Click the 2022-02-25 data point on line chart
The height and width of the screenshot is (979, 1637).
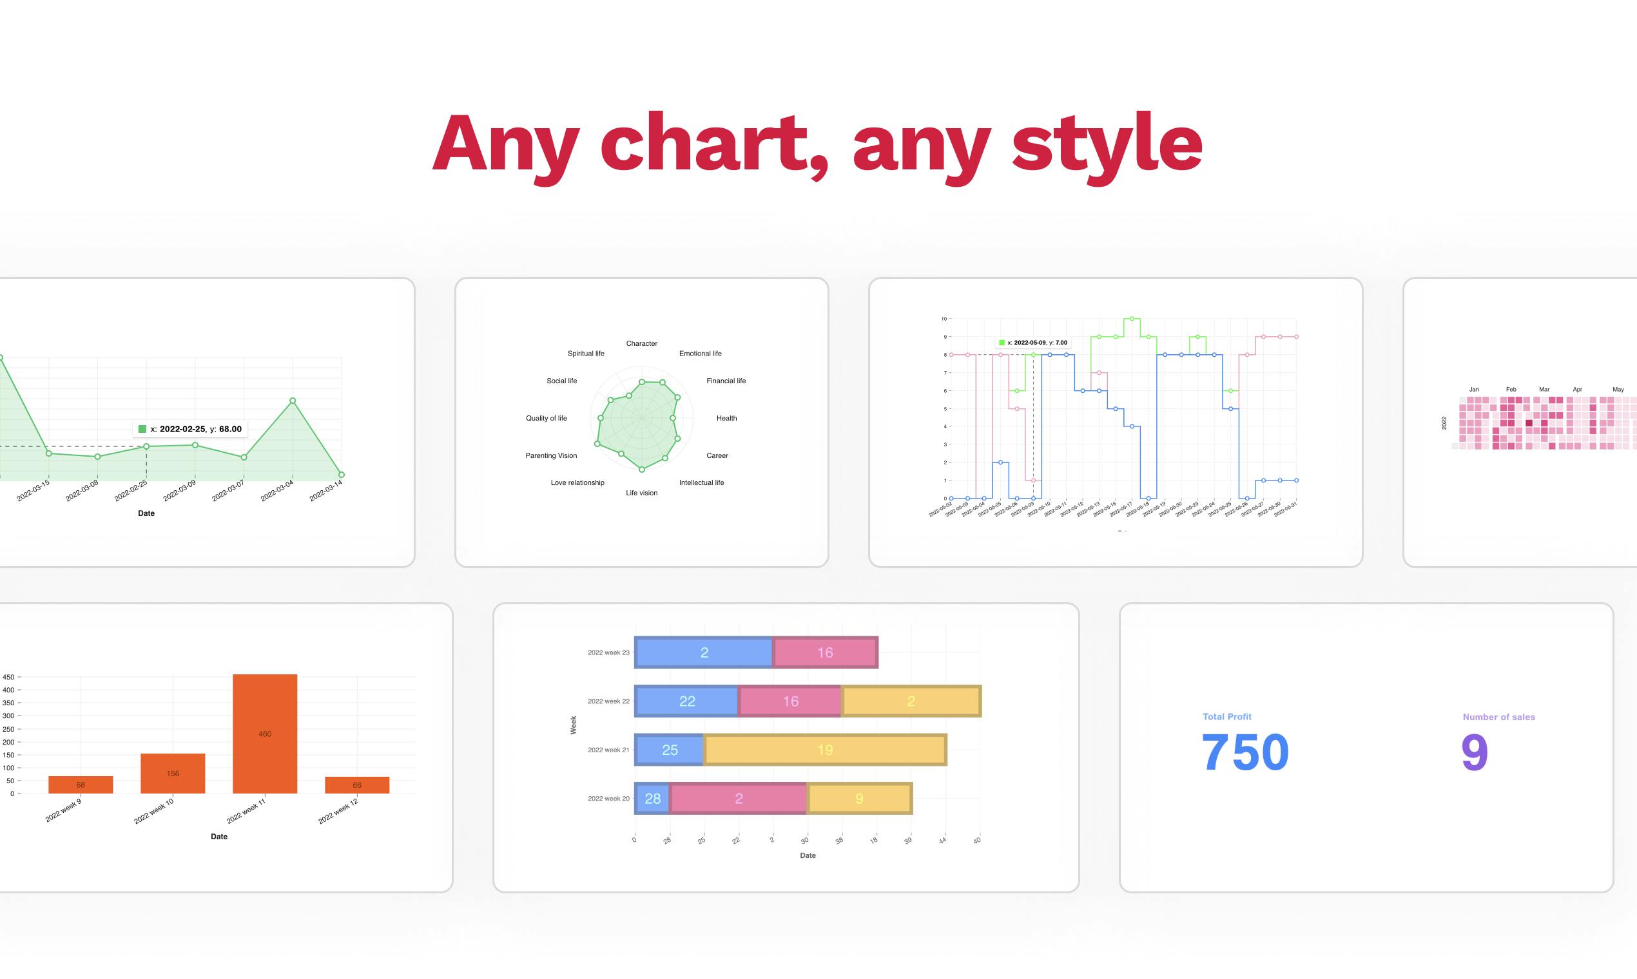pos(146,446)
